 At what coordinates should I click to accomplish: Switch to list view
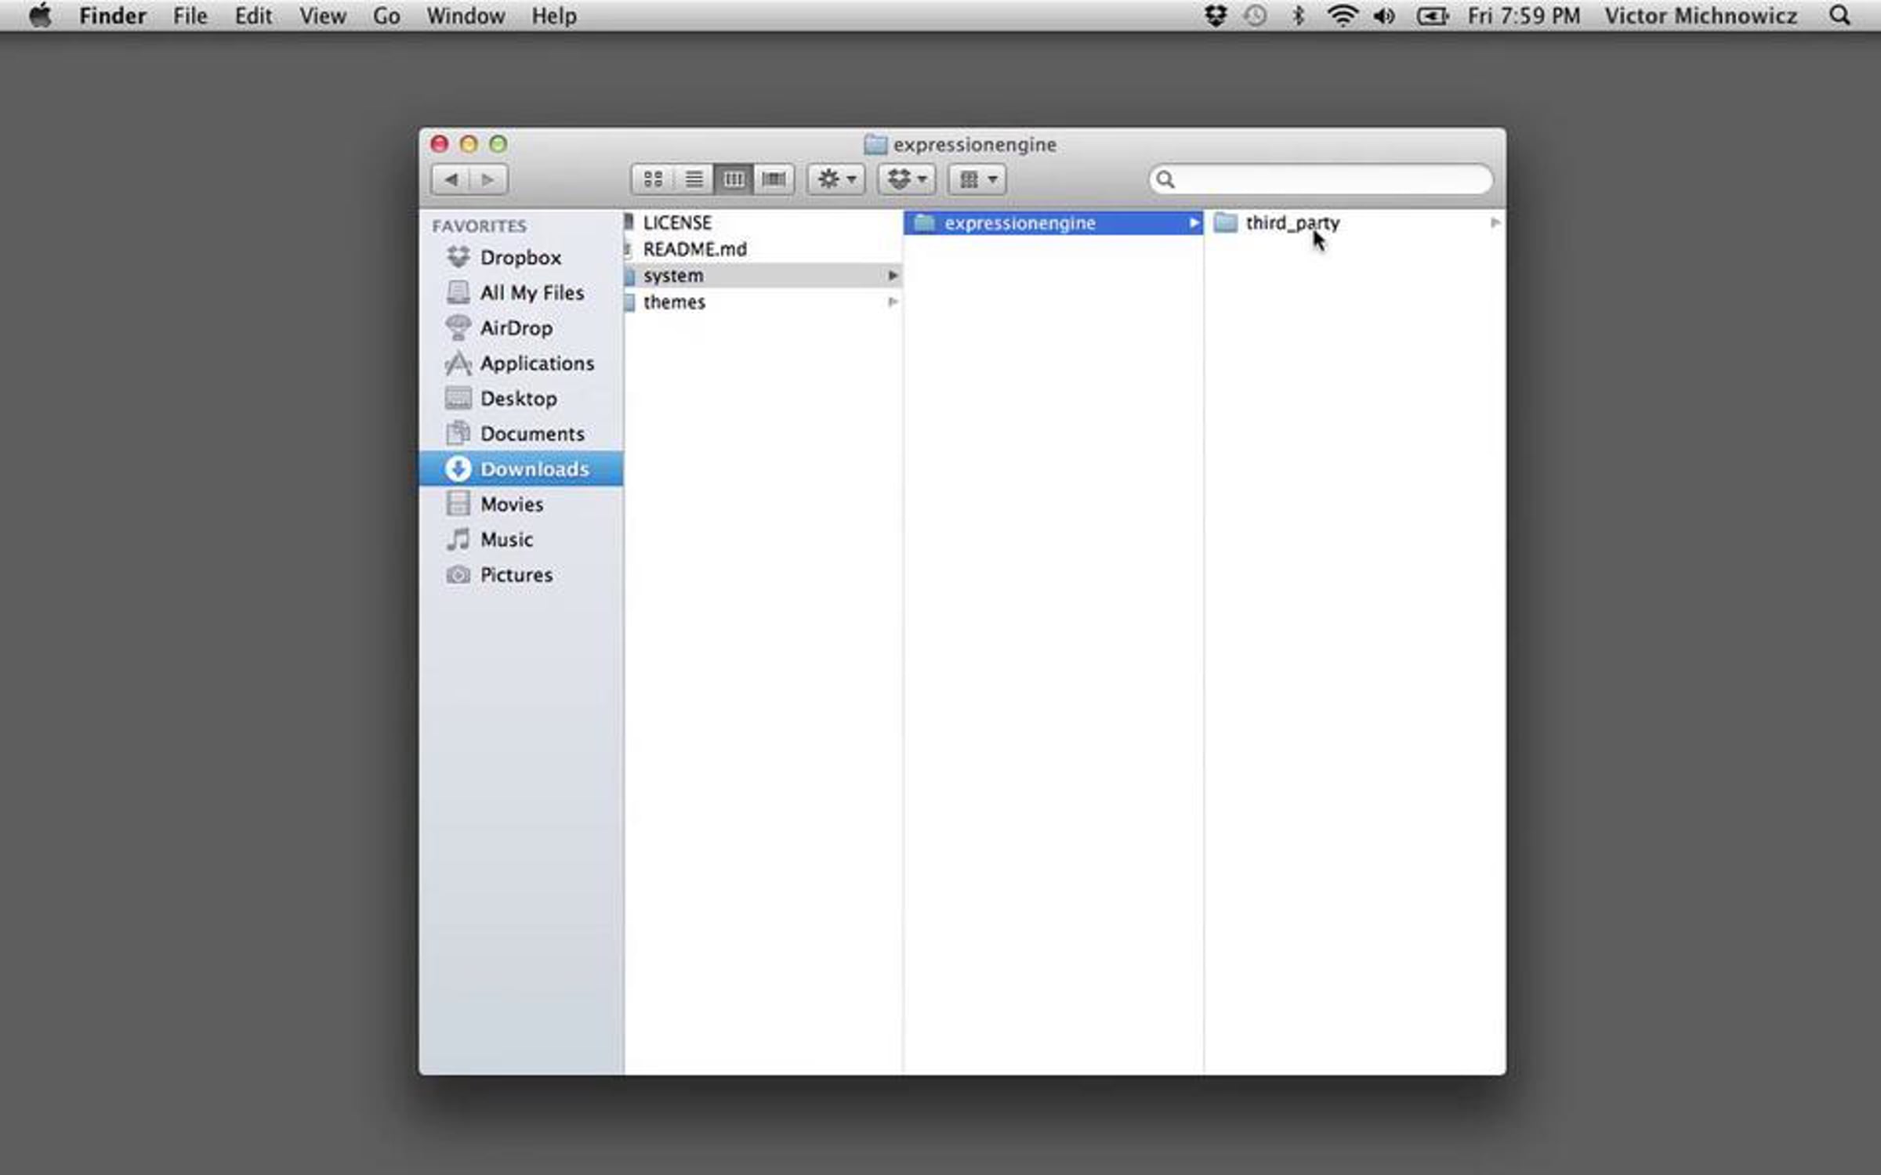click(x=694, y=179)
